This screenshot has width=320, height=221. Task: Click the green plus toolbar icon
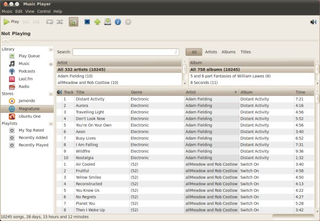coord(97,22)
